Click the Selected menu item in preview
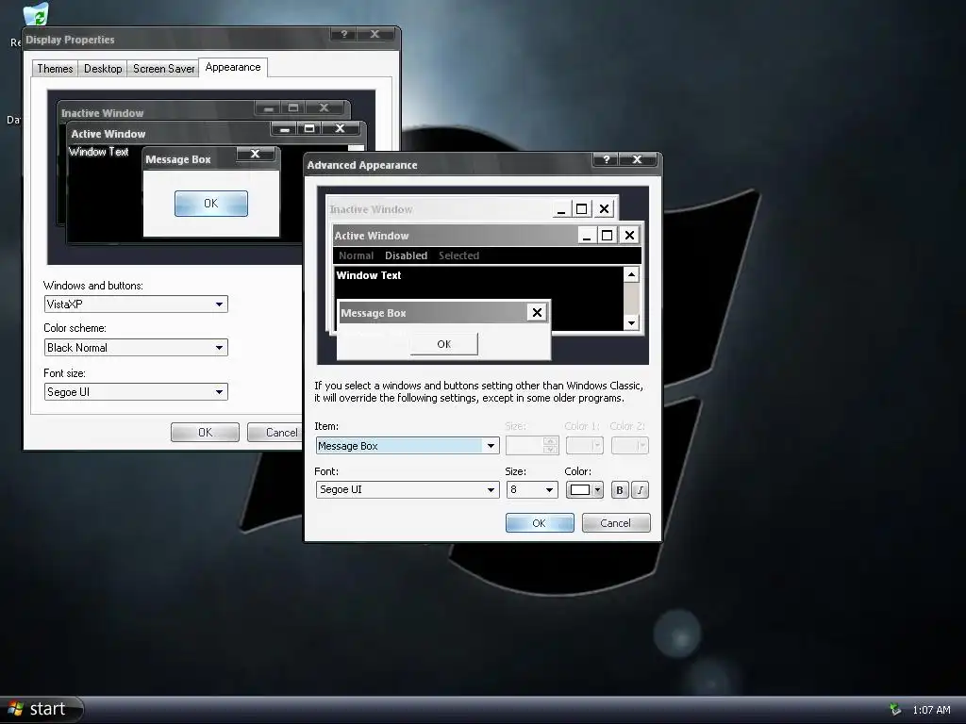 [459, 255]
